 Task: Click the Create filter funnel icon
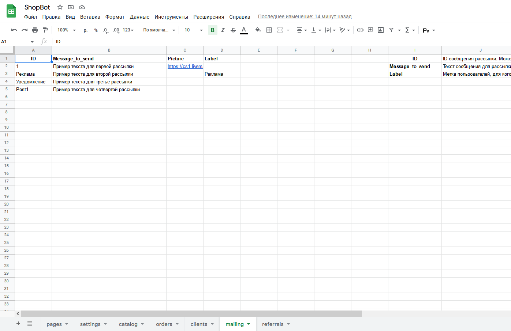(x=391, y=30)
